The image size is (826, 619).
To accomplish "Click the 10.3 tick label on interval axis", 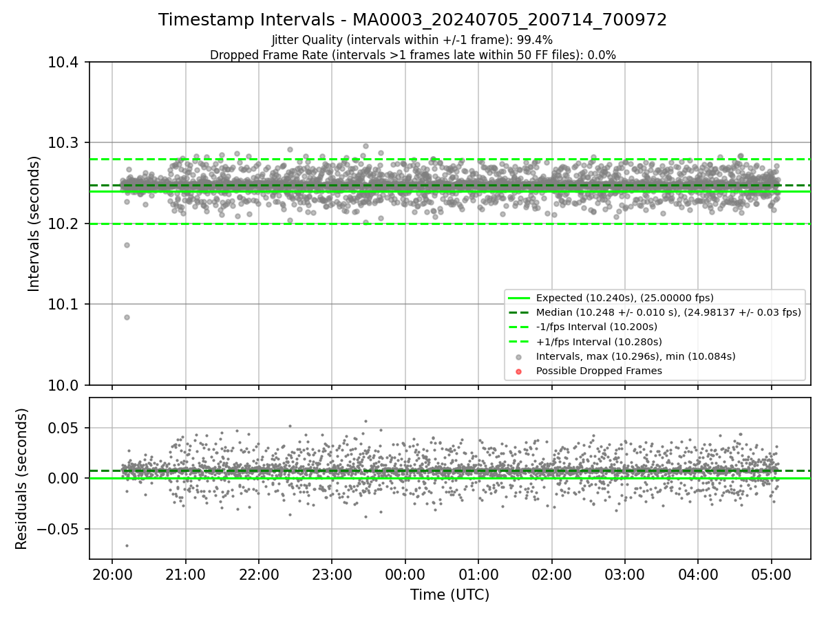I will pos(65,143).
